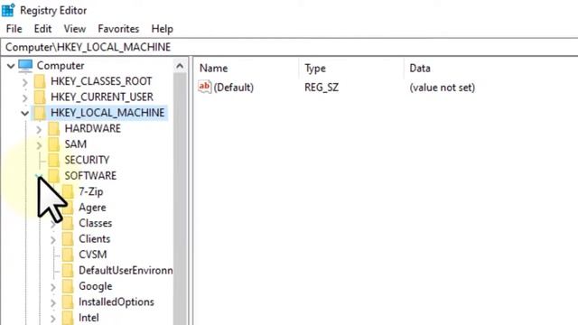The height and width of the screenshot is (325, 578).
Task: Select HKEY_CLASSES_ROOT in the tree
Action: 101,81
